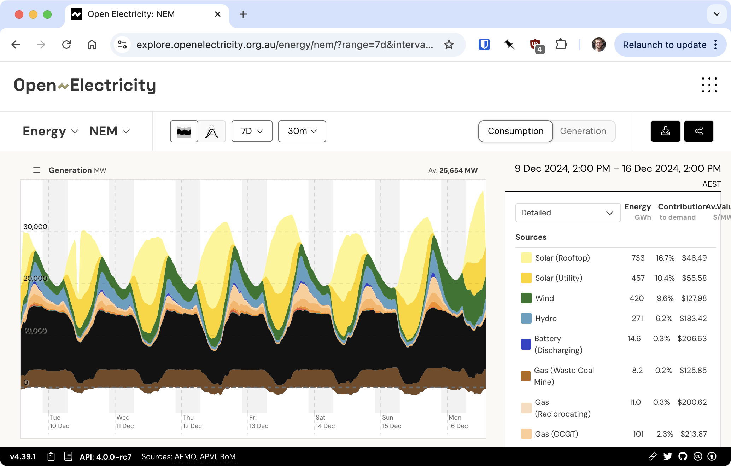Open Generation chart hamburger options menu
Screen dimensions: 731x466
coord(37,170)
